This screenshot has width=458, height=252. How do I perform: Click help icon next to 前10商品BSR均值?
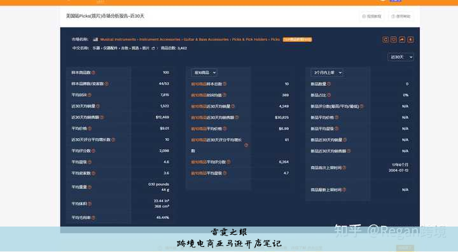(x=225, y=95)
